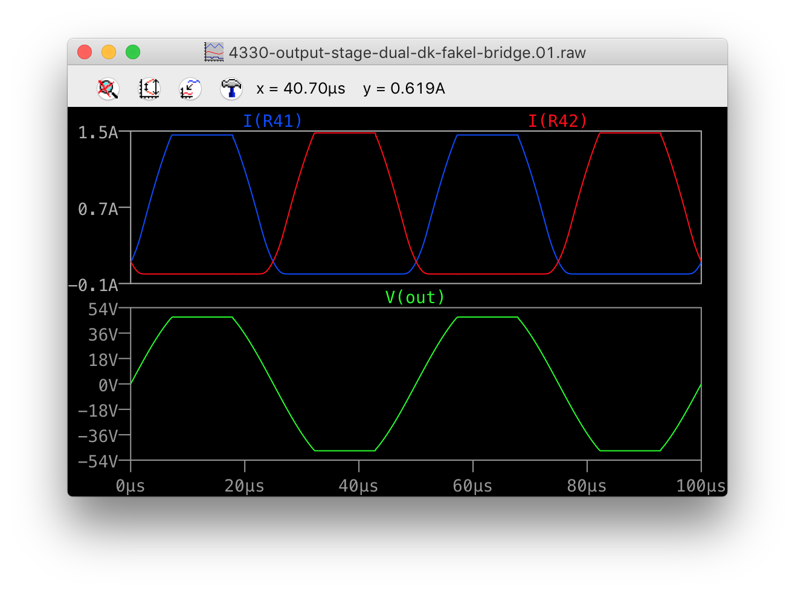Minimize the window with the yellow button
Image resolution: width=795 pixels, height=593 pixels.
pos(109,52)
